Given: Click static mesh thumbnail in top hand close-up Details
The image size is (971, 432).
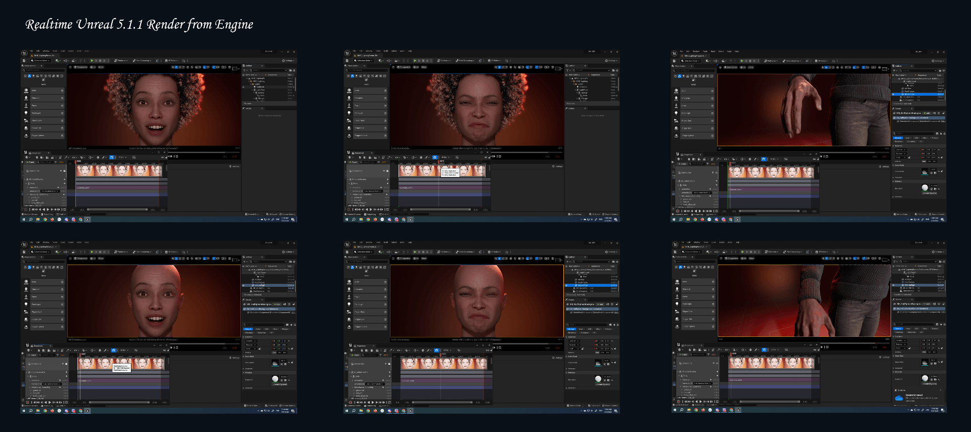Looking at the screenshot, I should point(925,171).
